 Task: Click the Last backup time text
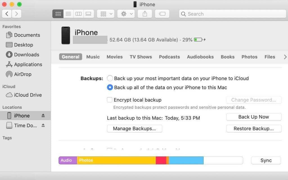point(153,118)
